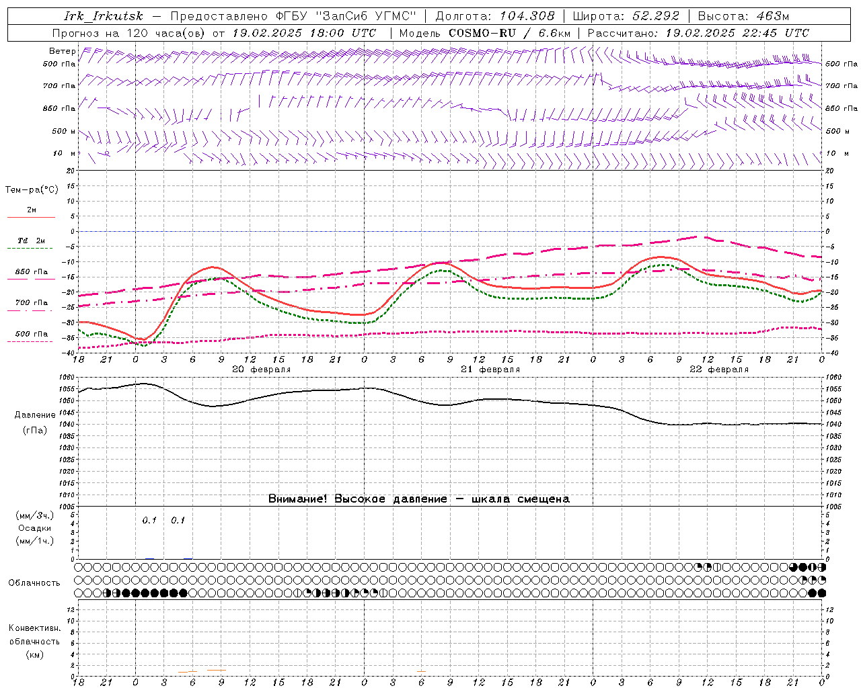
Task: Click the '10 м' wind level label on left
Action: coord(65,153)
